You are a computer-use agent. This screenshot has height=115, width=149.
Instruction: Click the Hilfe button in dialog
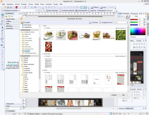point(123,95)
